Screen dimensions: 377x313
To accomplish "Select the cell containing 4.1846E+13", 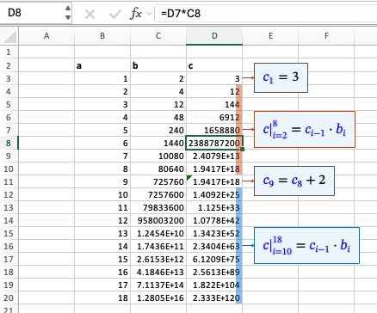I will [x=158, y=272].
